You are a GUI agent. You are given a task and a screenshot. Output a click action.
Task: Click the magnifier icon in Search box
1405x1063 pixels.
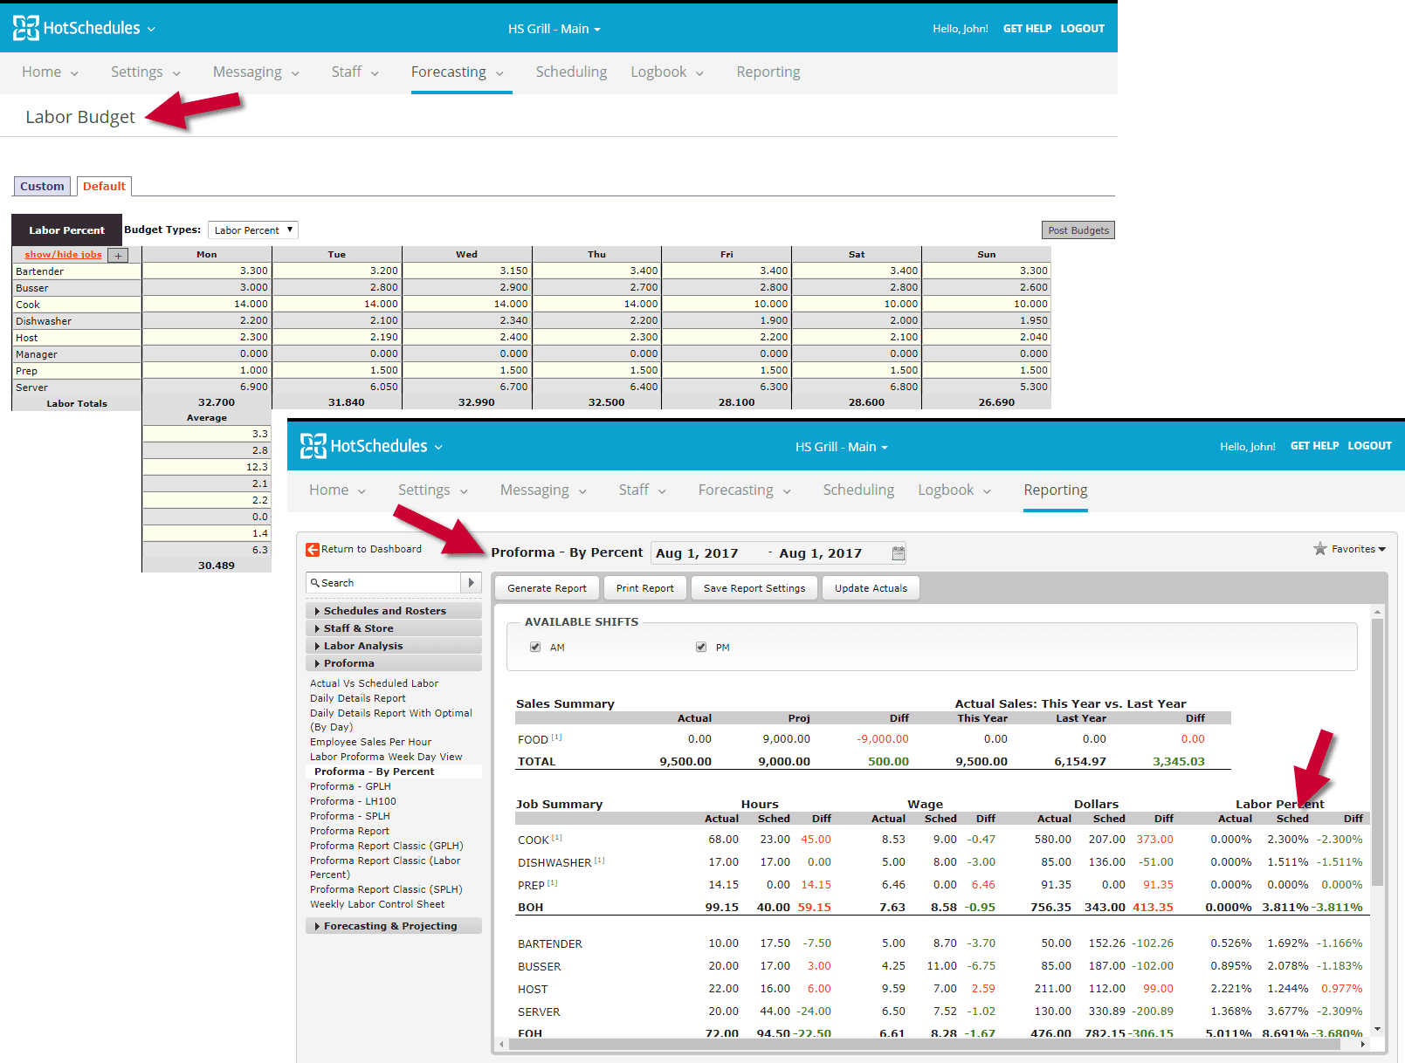[315, 583]
